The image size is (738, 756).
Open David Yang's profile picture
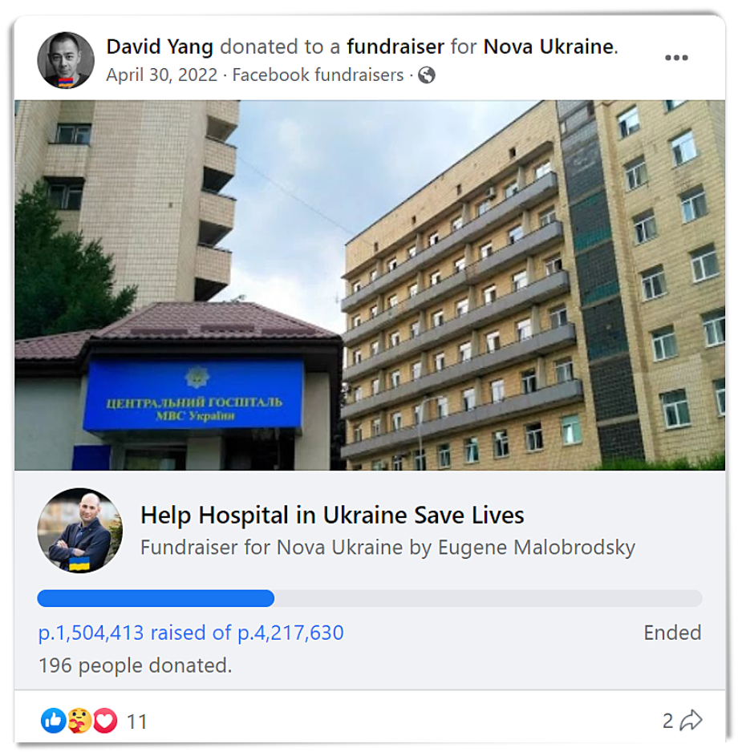tap(66, 60)
